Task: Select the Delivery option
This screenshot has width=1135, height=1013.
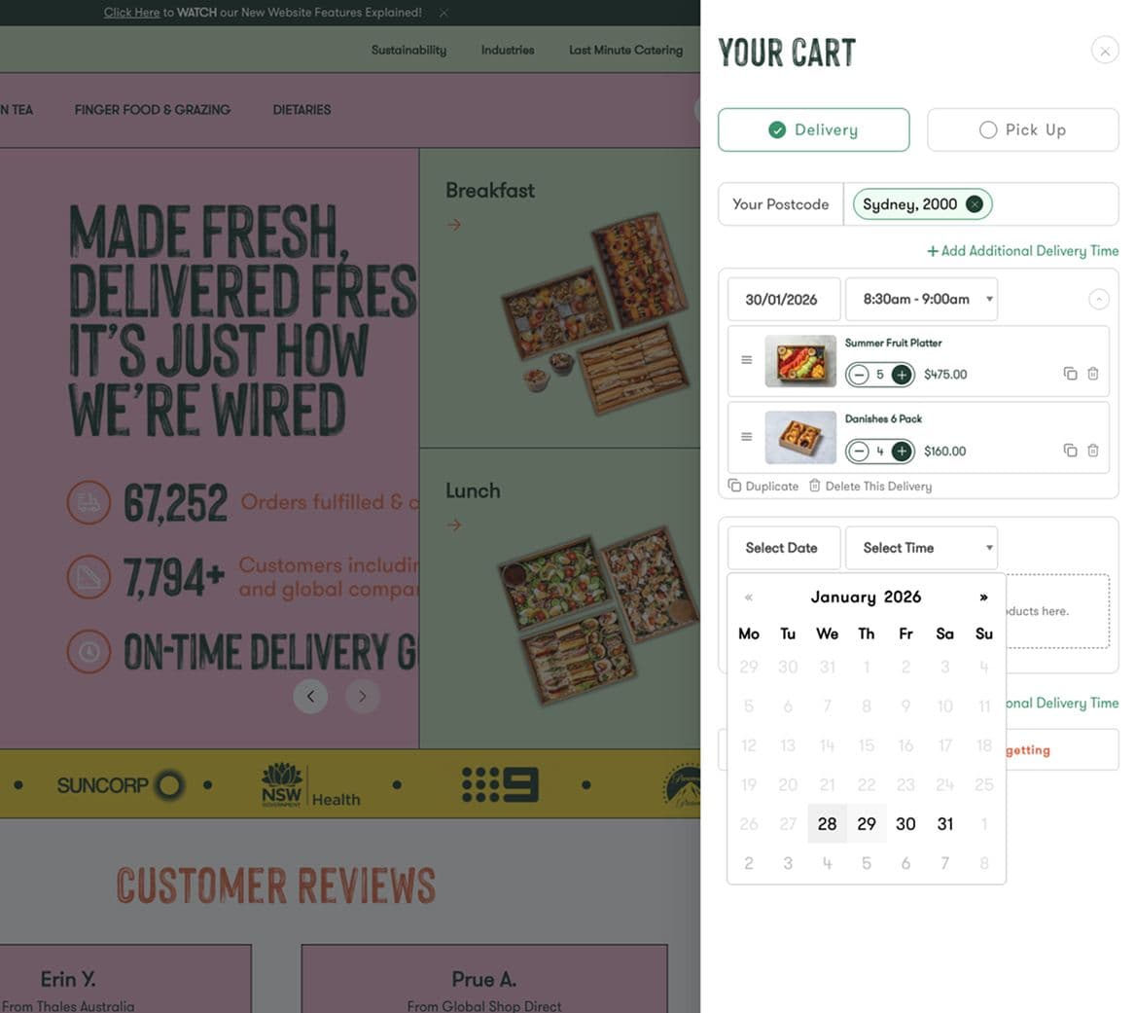Action: tap(813, 128)
